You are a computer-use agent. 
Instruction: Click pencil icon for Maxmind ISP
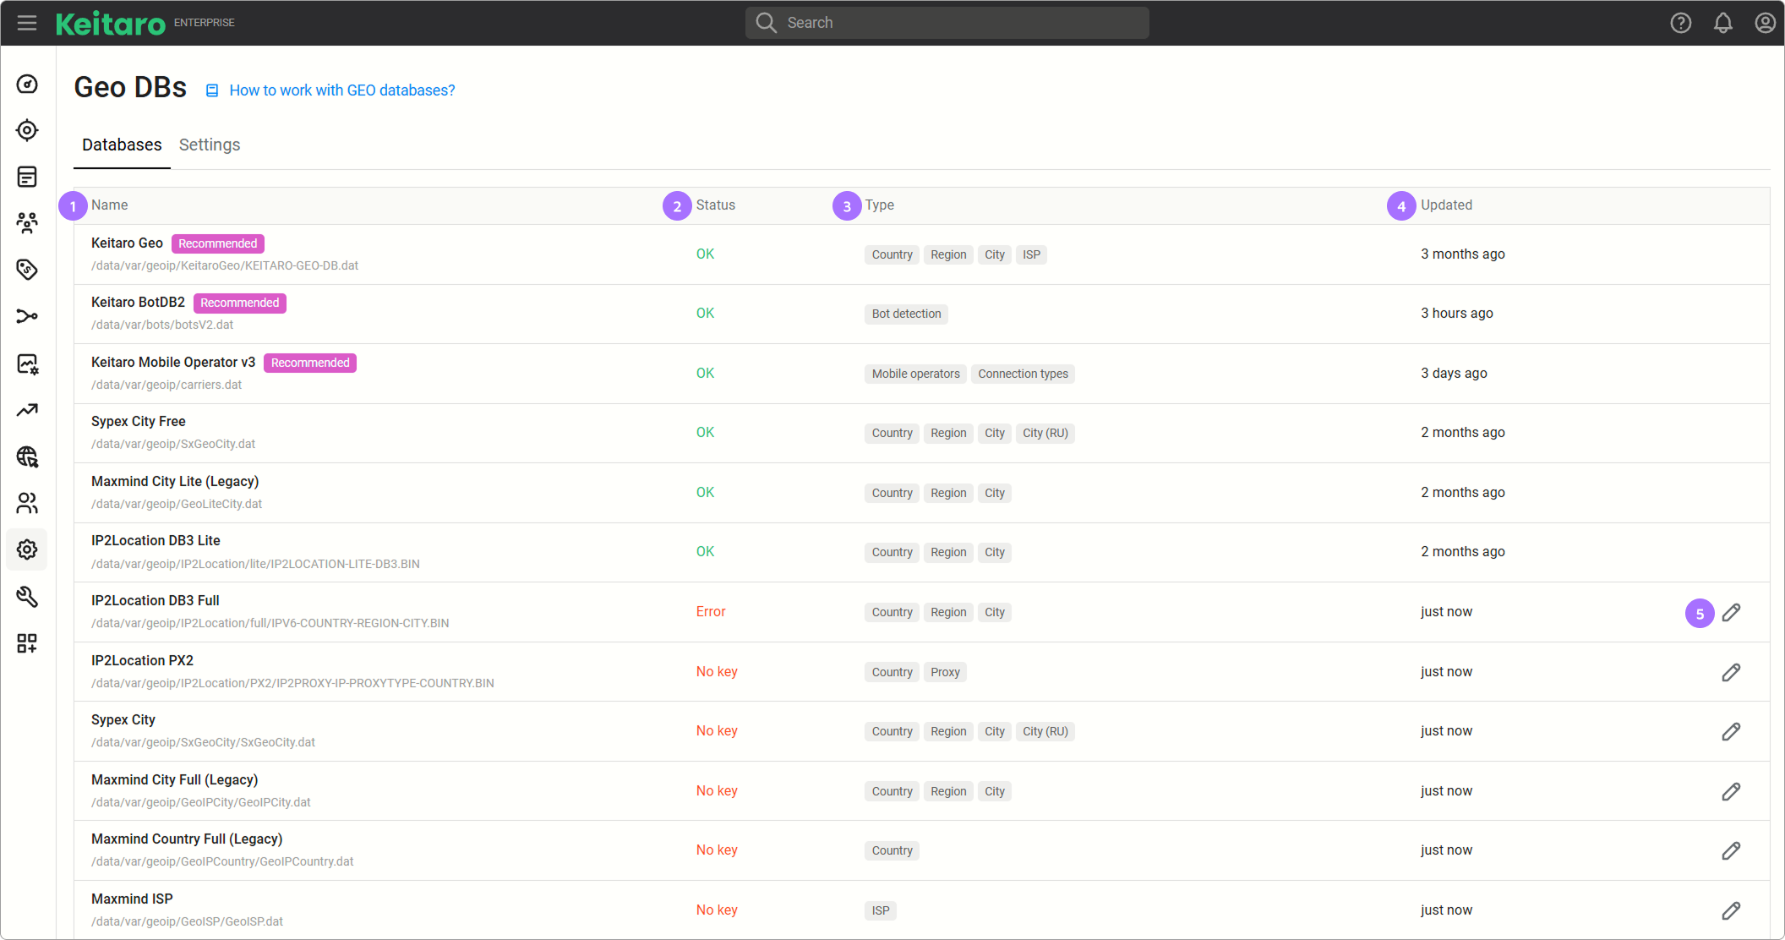[1731, 910]
